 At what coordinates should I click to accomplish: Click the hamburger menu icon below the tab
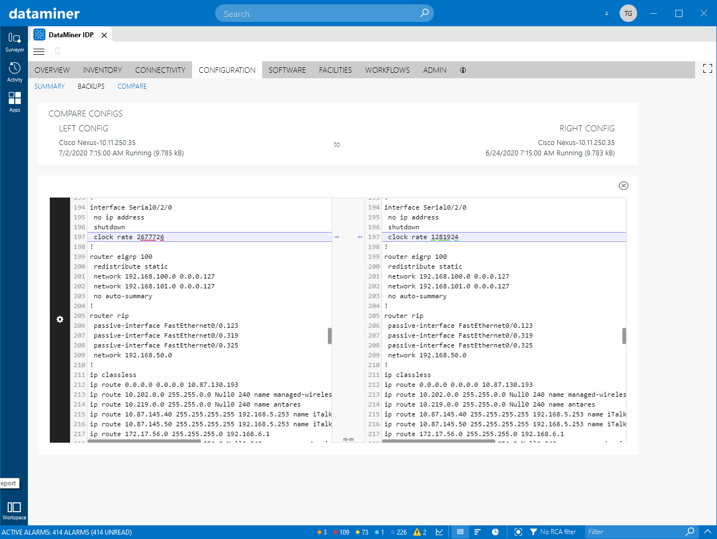point(39,51)
